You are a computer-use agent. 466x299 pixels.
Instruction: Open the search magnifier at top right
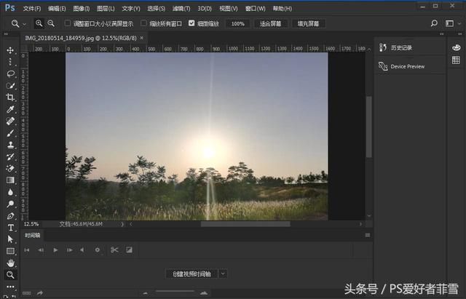[x=434, y=23]
